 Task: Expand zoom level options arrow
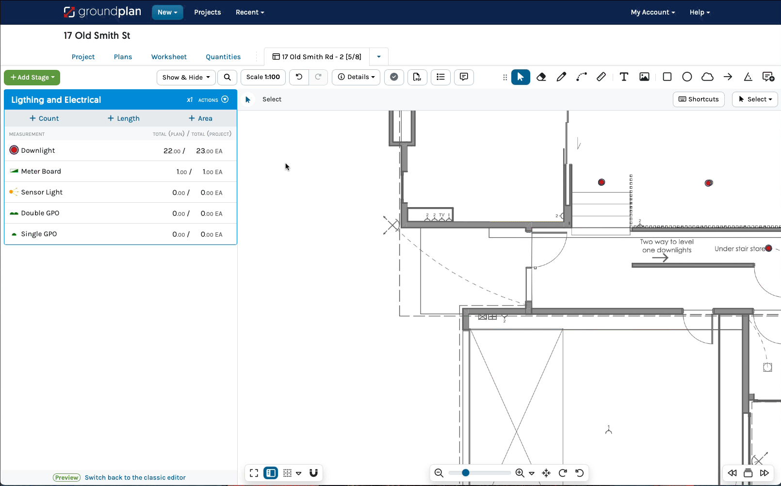(x=532, y=473)
